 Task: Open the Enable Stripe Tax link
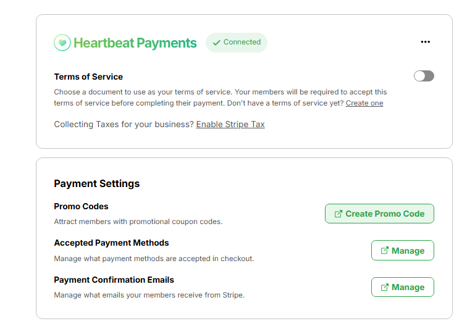click(x=230, y=125)
